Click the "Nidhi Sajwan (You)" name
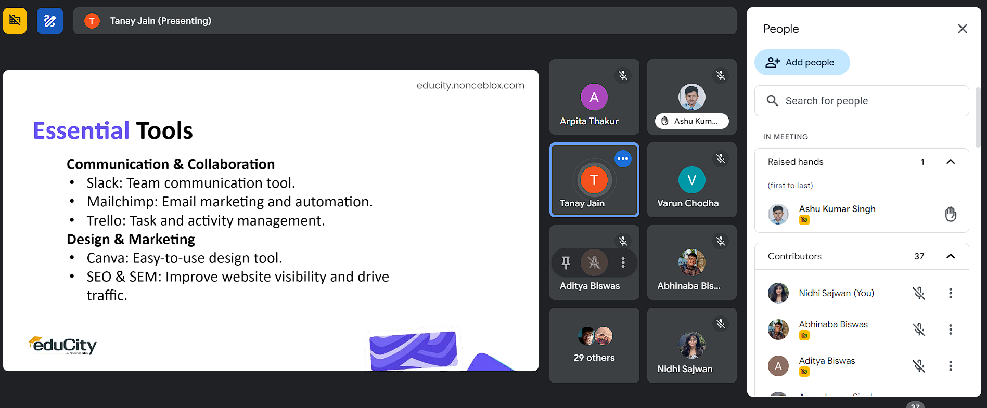Viewport: 987px width, 408px height. click(837, 293)
